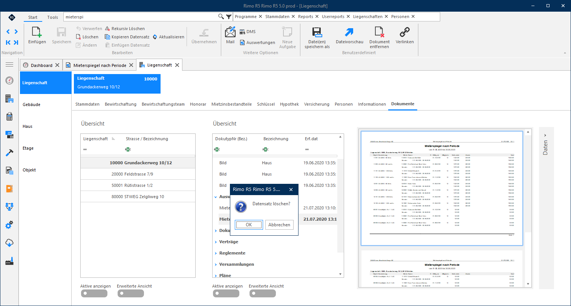Expand the Versammlungen group
The image size is (571, 306).
216,265
